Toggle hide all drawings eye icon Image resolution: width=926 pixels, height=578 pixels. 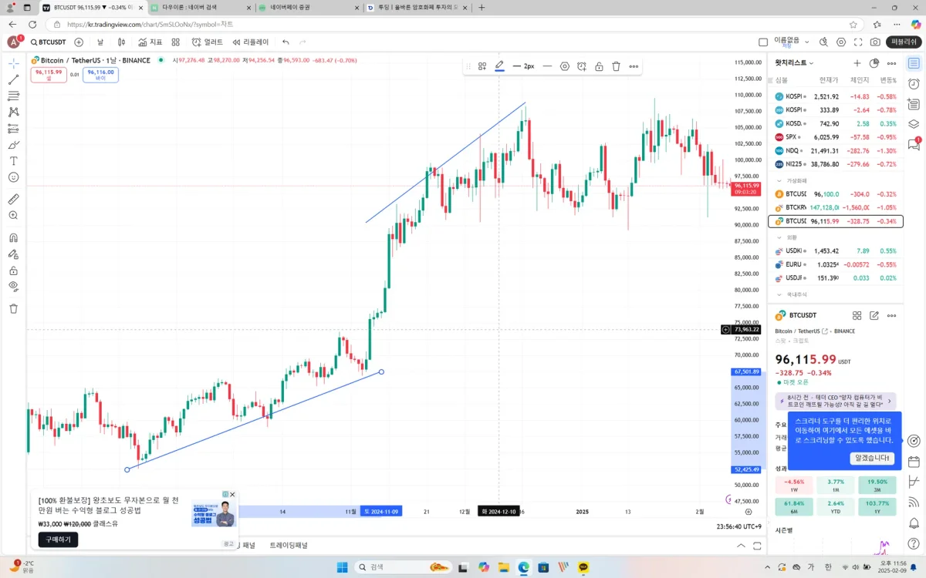[14, 286]
